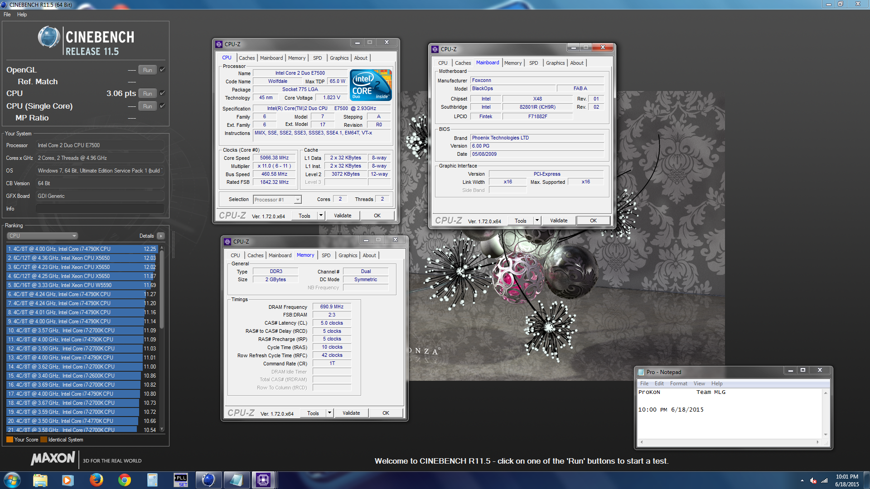Toggle the CPU Single Core checkbox
The image size is (870, 489).
[163, 106]
